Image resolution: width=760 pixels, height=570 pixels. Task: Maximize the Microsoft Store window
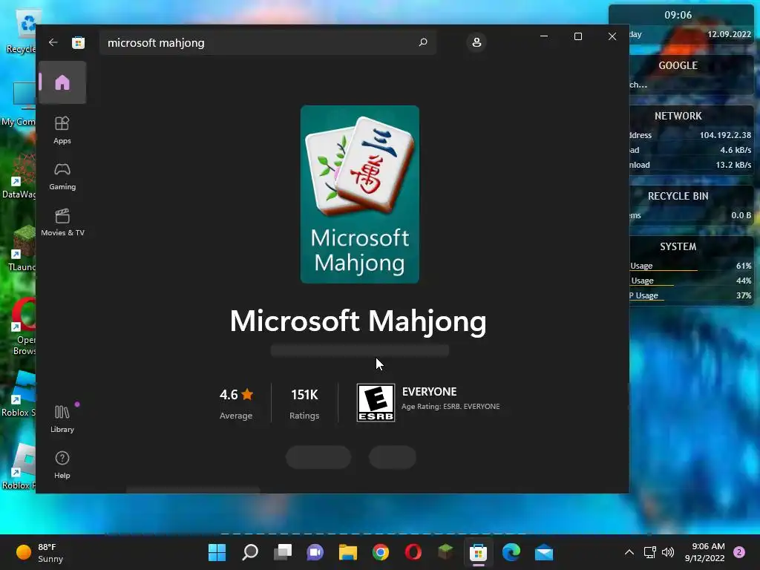[x=577, y=36]
